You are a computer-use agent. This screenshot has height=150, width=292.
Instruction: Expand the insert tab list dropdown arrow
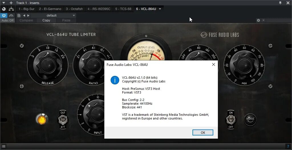160,9
